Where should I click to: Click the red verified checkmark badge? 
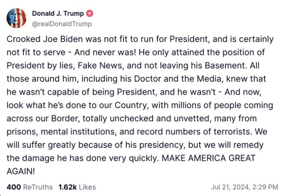point(90,13)
